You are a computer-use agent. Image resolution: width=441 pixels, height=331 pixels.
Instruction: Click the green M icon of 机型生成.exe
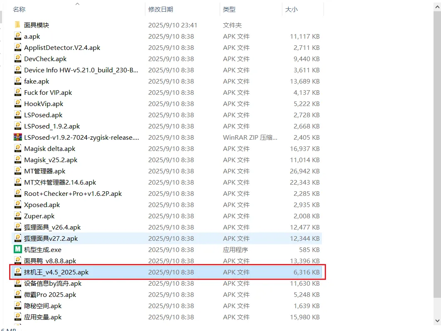tap(17, 249)
